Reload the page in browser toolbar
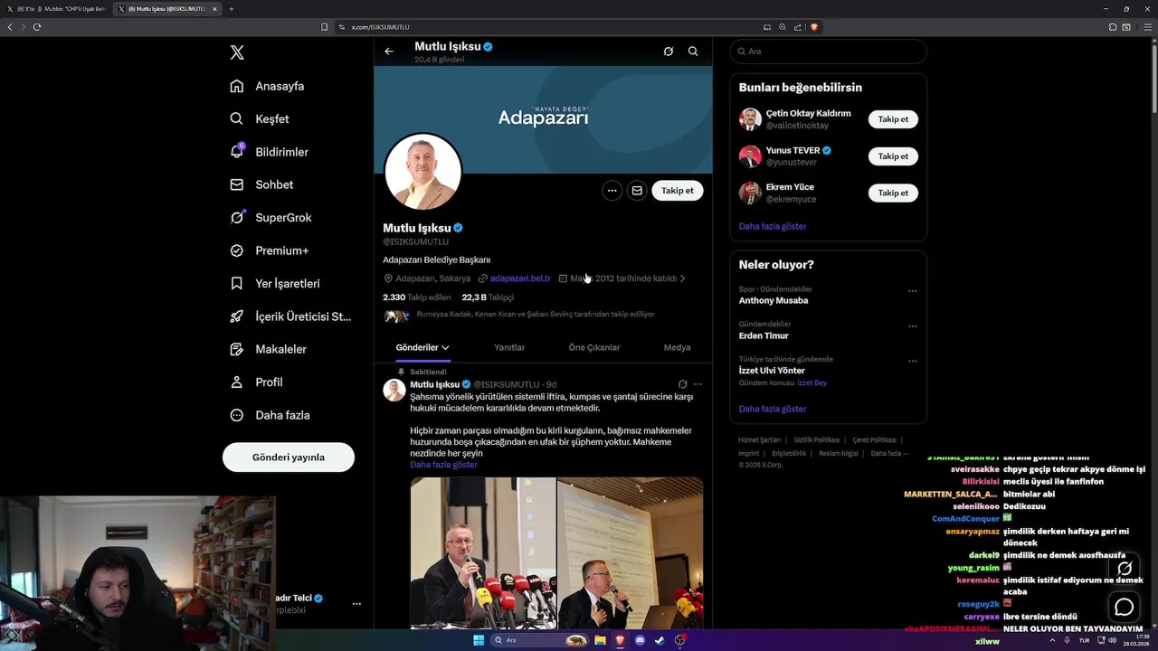The height and width of the screenshot is (651, 1158). 37,27
